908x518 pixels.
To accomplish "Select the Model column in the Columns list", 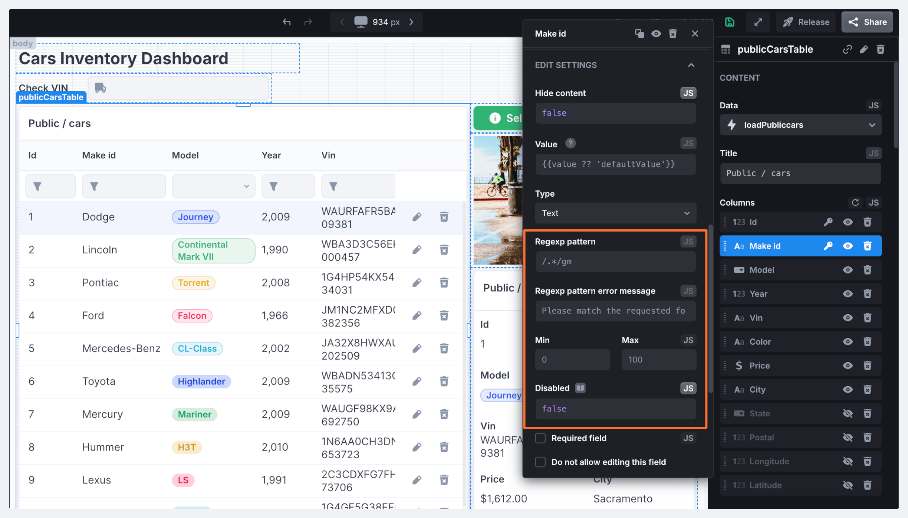I will tap(762, 270).
